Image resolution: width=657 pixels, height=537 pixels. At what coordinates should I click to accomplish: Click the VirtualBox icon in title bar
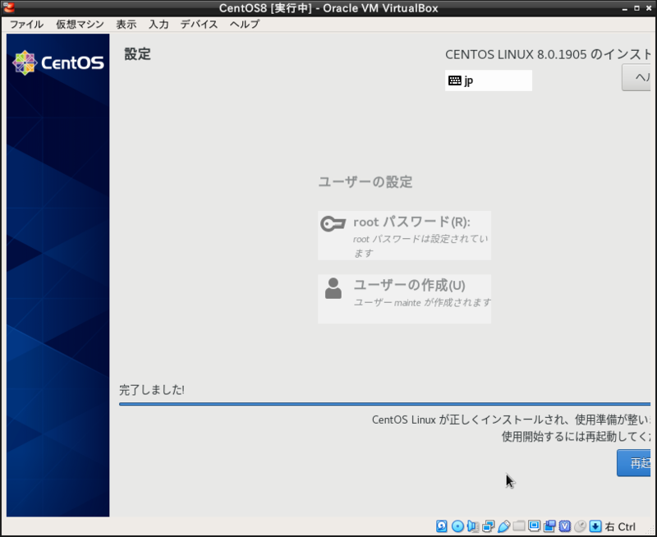pos(8,7)
